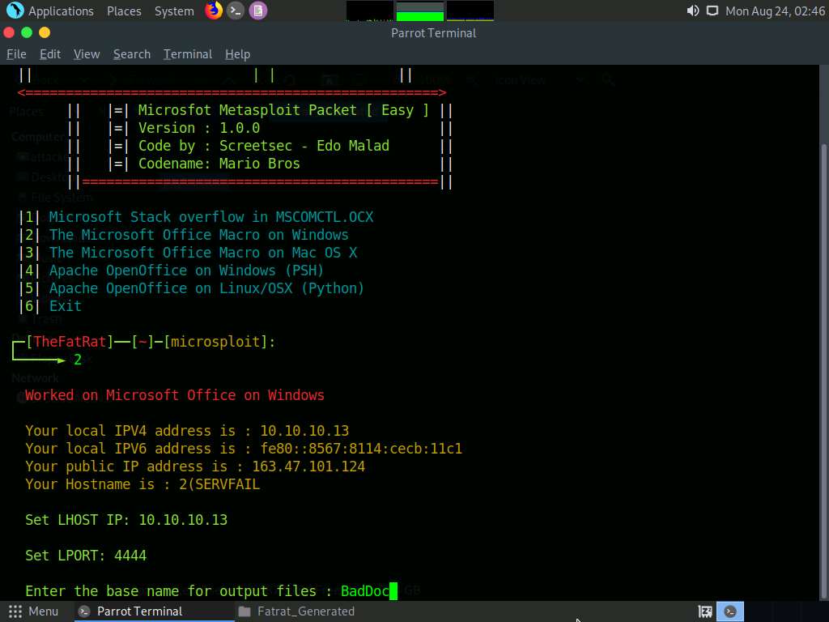Click the Parrot Terminal title bar text
Image resolution: width=829 pixels, height=622 pixels.
coord(434,32)
